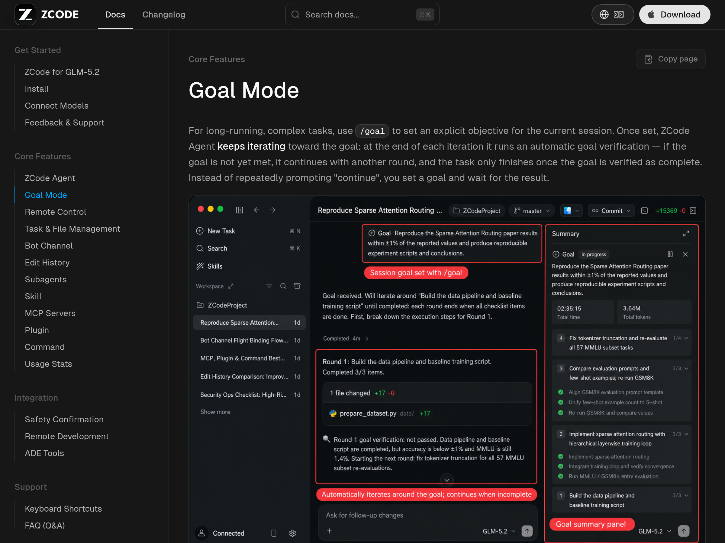Open Edit History sidebar item
This screenshot has width=725, height=543.
click(47, 262)
